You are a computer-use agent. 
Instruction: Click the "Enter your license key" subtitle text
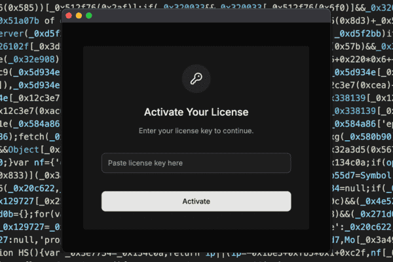[196, 131]
